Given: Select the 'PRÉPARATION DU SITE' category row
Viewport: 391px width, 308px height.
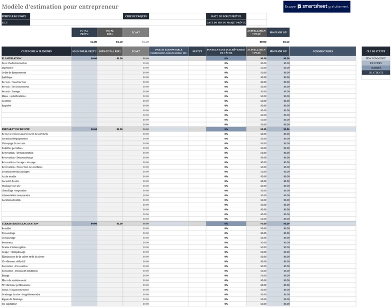Looking at the screenshot, I should [179, 129].
